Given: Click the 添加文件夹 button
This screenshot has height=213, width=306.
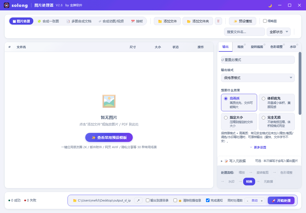Looking at the screenshot, I should [x=198, y=21].
